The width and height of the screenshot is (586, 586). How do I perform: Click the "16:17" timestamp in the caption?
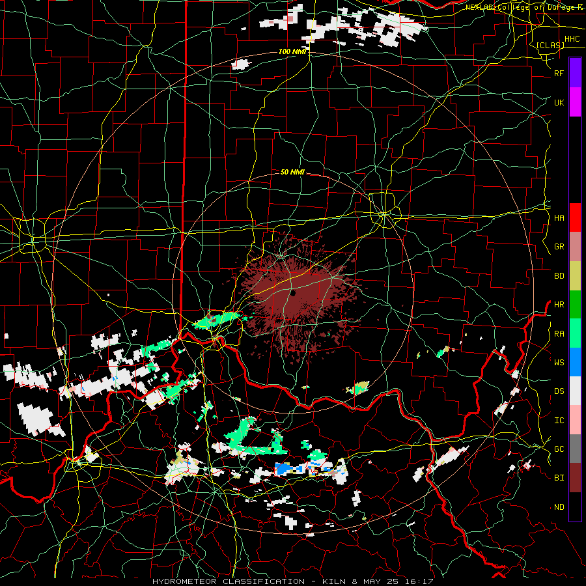(x=419, y=581)
